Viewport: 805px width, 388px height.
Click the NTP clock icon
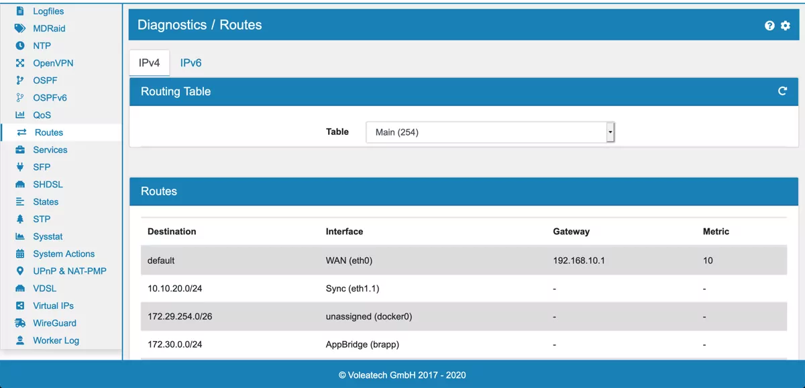19,45
